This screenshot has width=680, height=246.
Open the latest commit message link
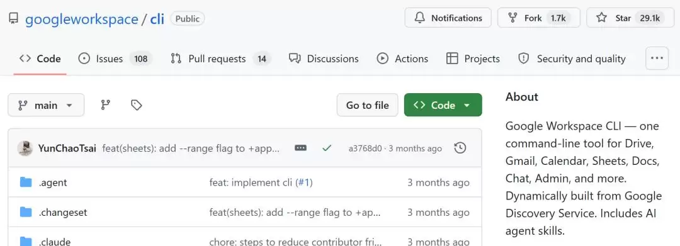191,148
